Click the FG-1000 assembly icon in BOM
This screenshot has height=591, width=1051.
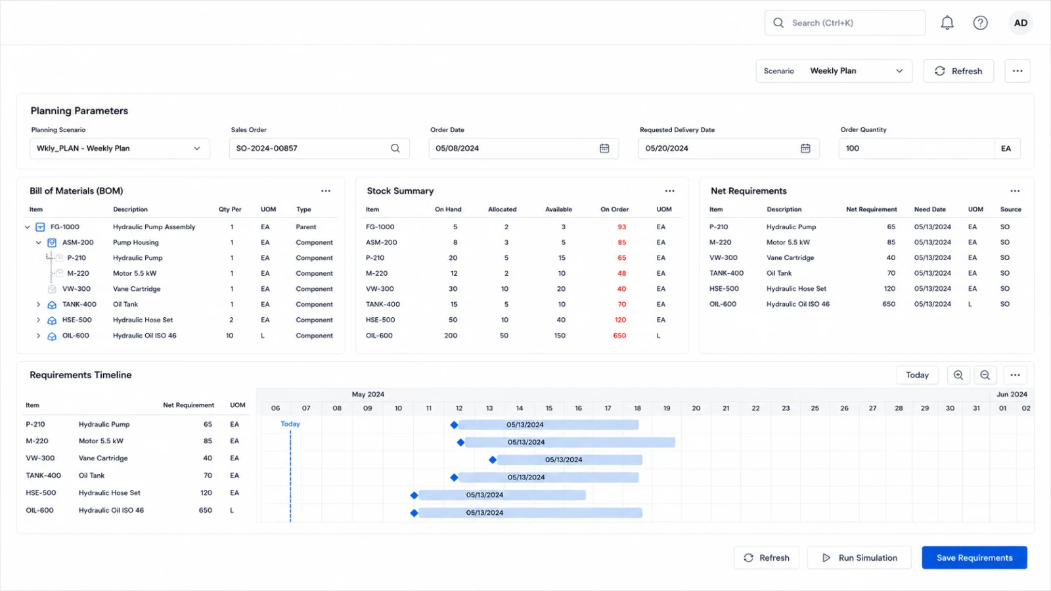(40, 227)
